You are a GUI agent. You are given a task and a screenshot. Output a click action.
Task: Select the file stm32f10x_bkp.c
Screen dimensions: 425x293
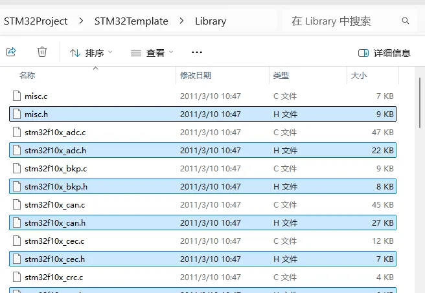pos(203,169)
